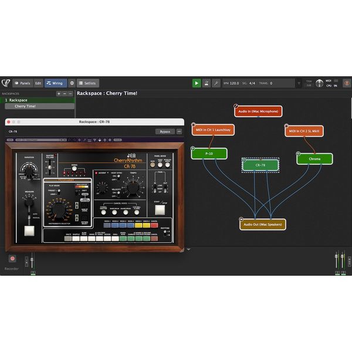Switch to Edit mode
The height and width of the screenshot is (352, 352).
pyautogui.click(x=38, y=83)
